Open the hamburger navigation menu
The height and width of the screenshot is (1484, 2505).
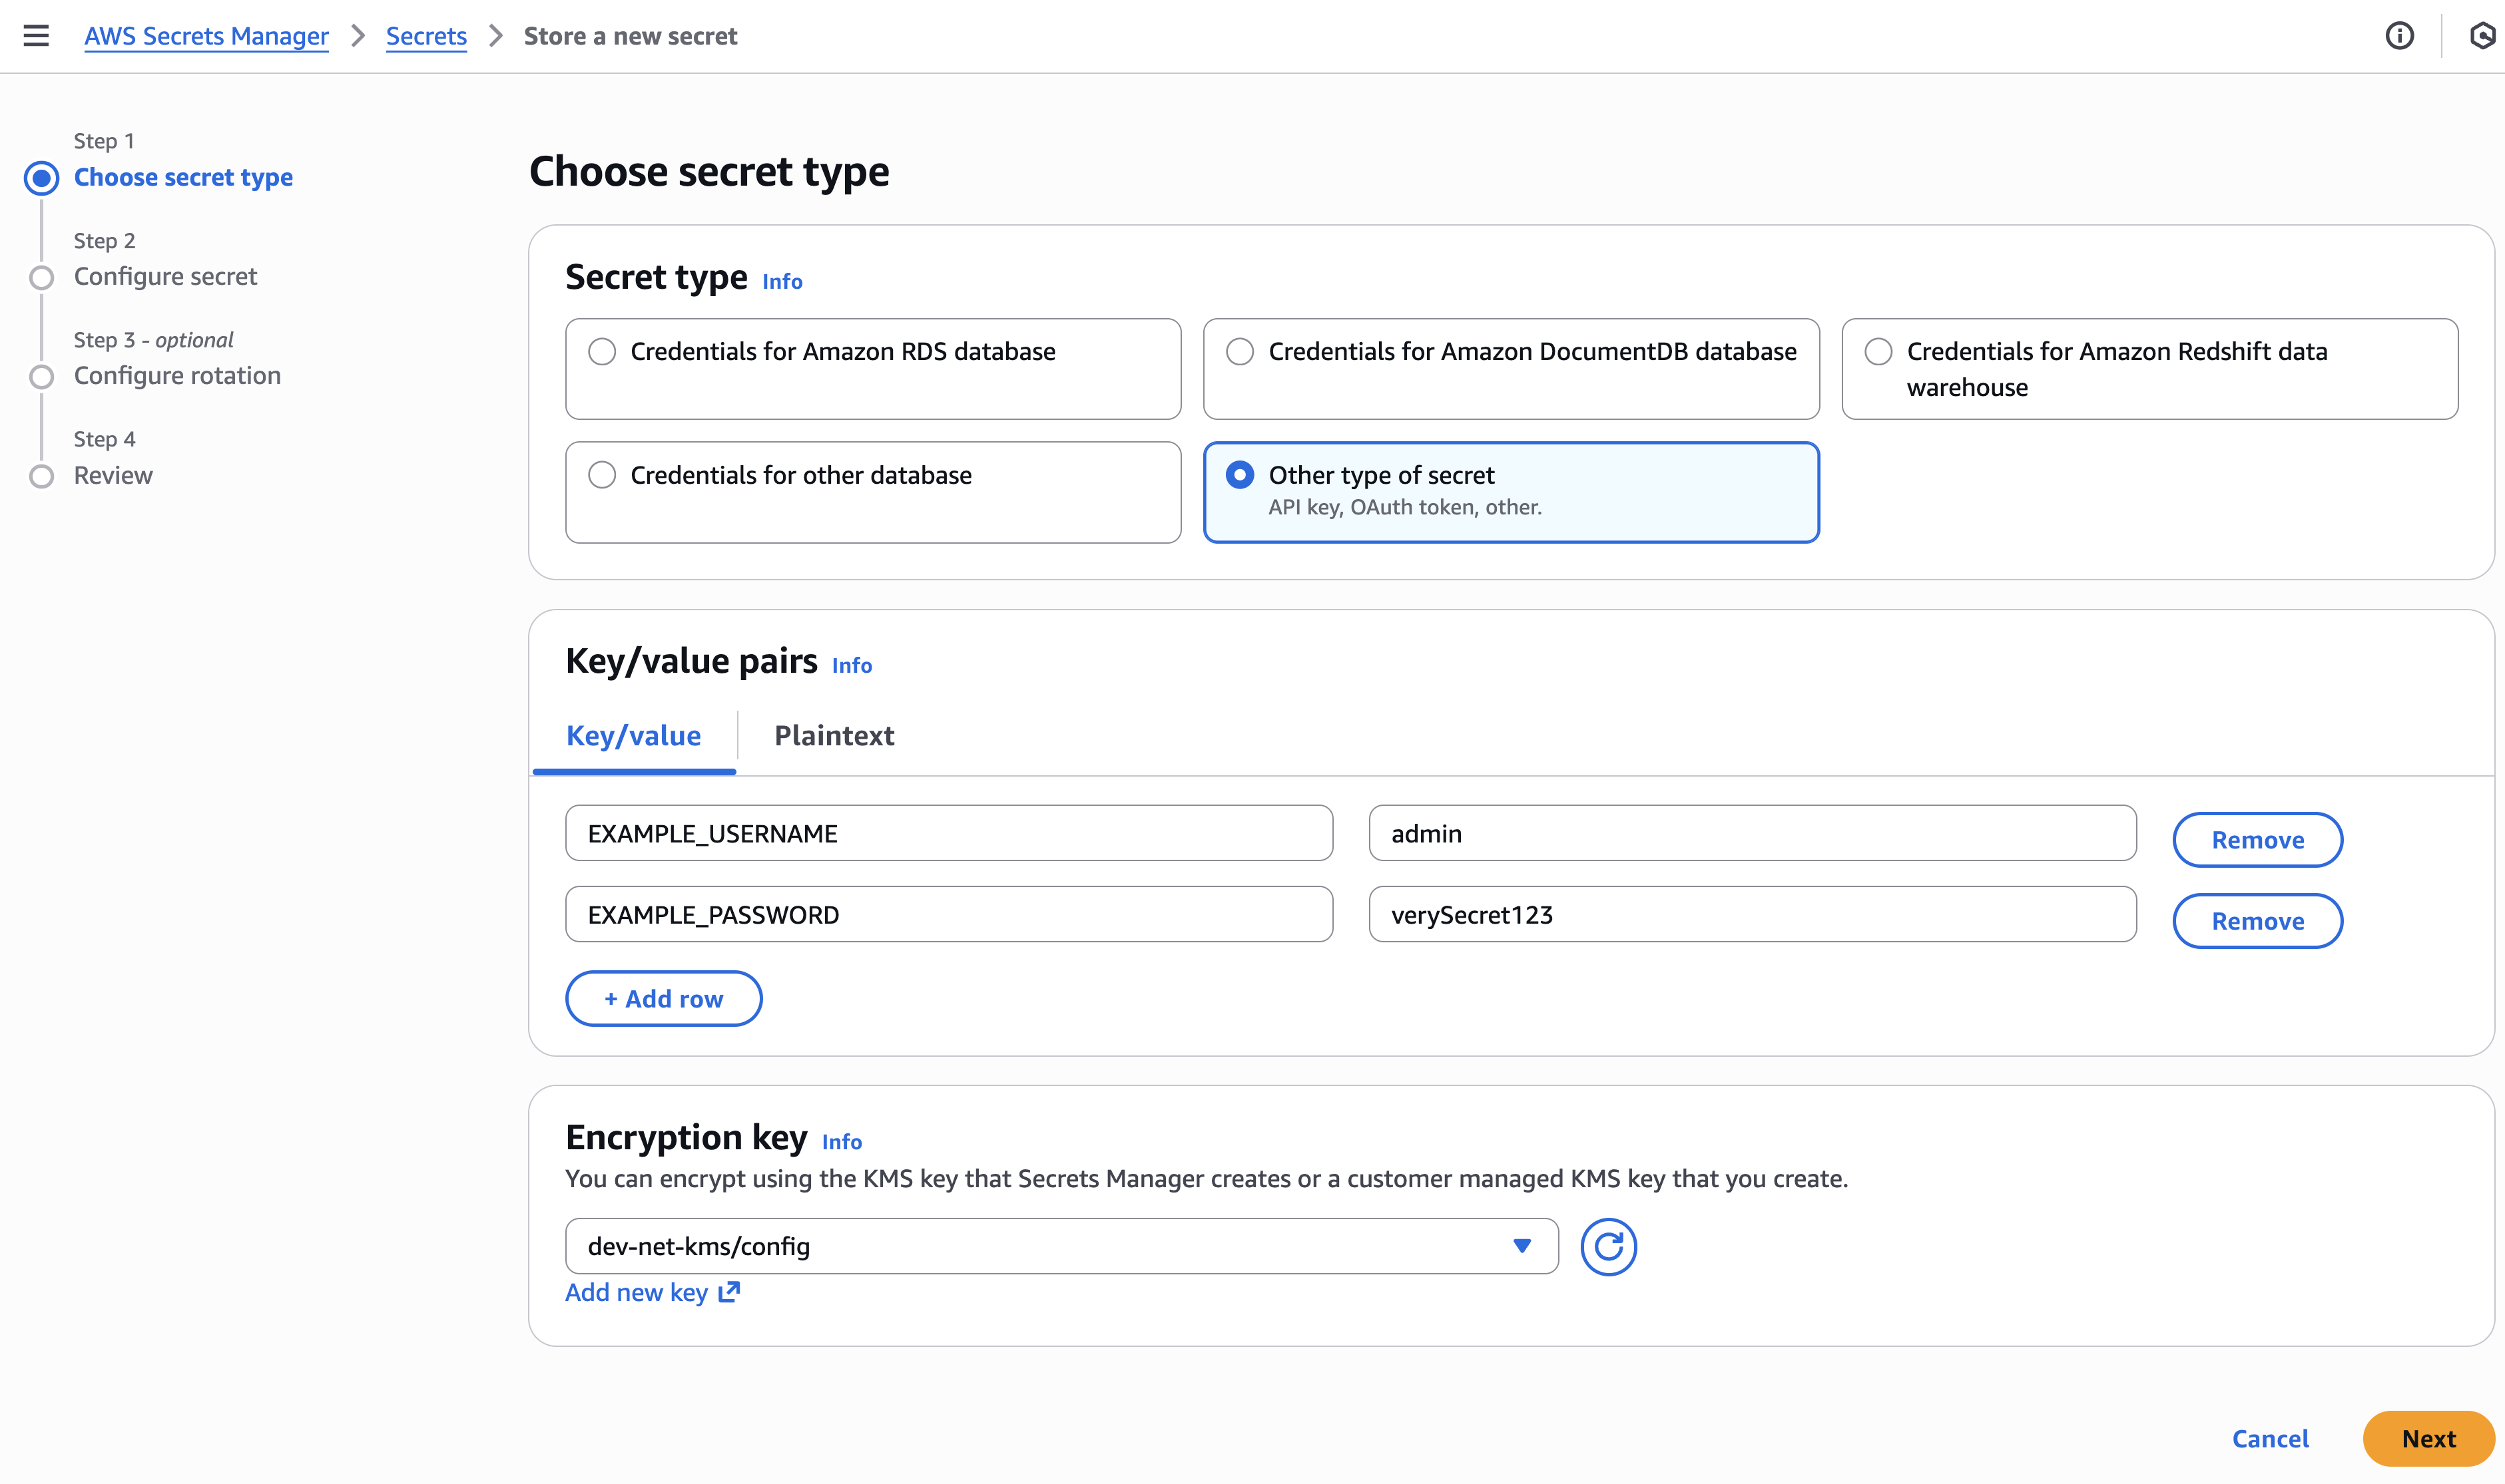[x=36, y=36]
